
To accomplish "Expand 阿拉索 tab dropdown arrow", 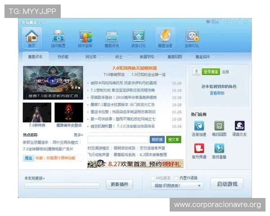I will click(102, 57).
